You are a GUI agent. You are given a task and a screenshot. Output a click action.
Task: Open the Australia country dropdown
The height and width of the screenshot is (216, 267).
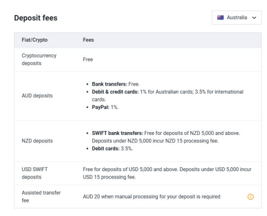pyautogui.click(x=236, y=17)
